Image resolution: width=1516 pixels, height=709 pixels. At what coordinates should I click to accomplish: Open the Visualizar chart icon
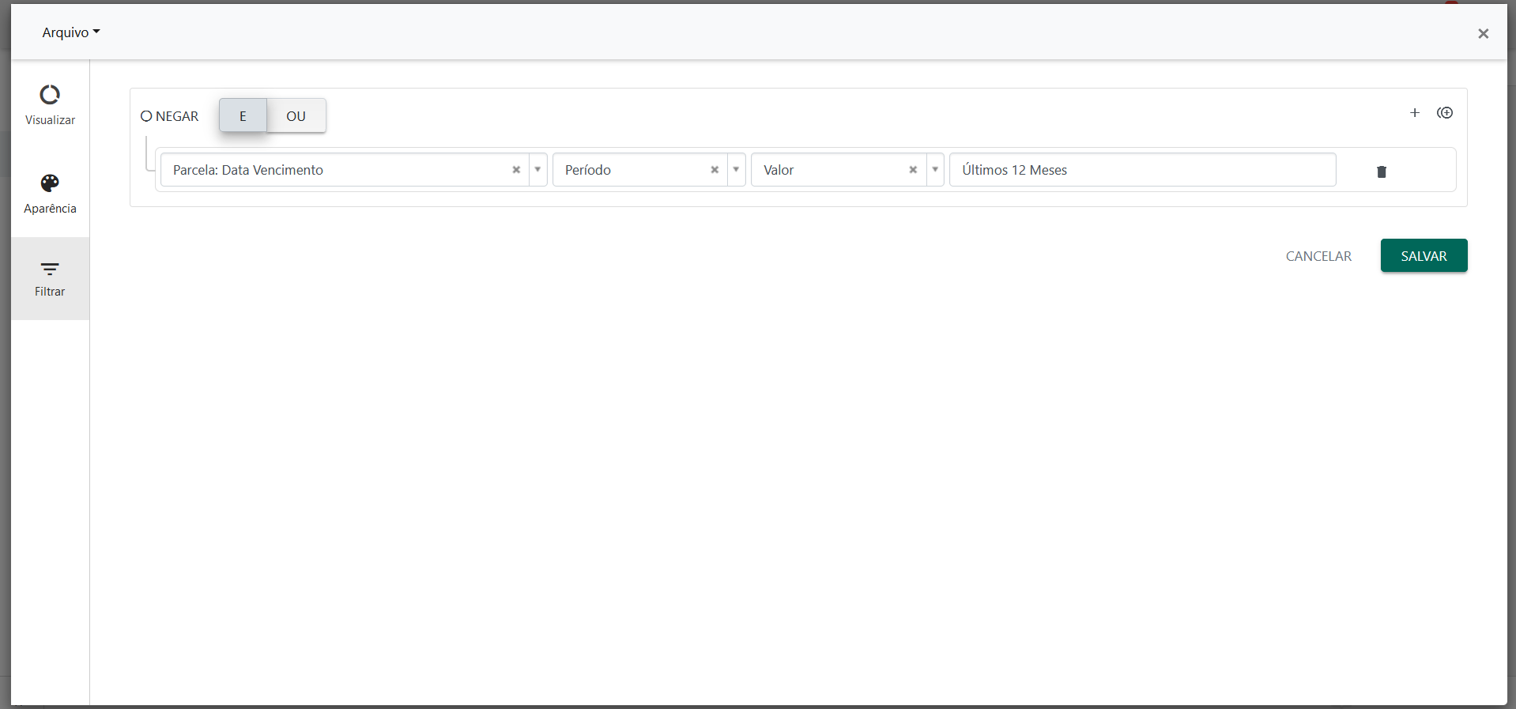pos(50,95)
